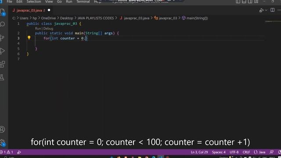
Task: Change indentation via Spaces: 4
Action: [219, 152]
